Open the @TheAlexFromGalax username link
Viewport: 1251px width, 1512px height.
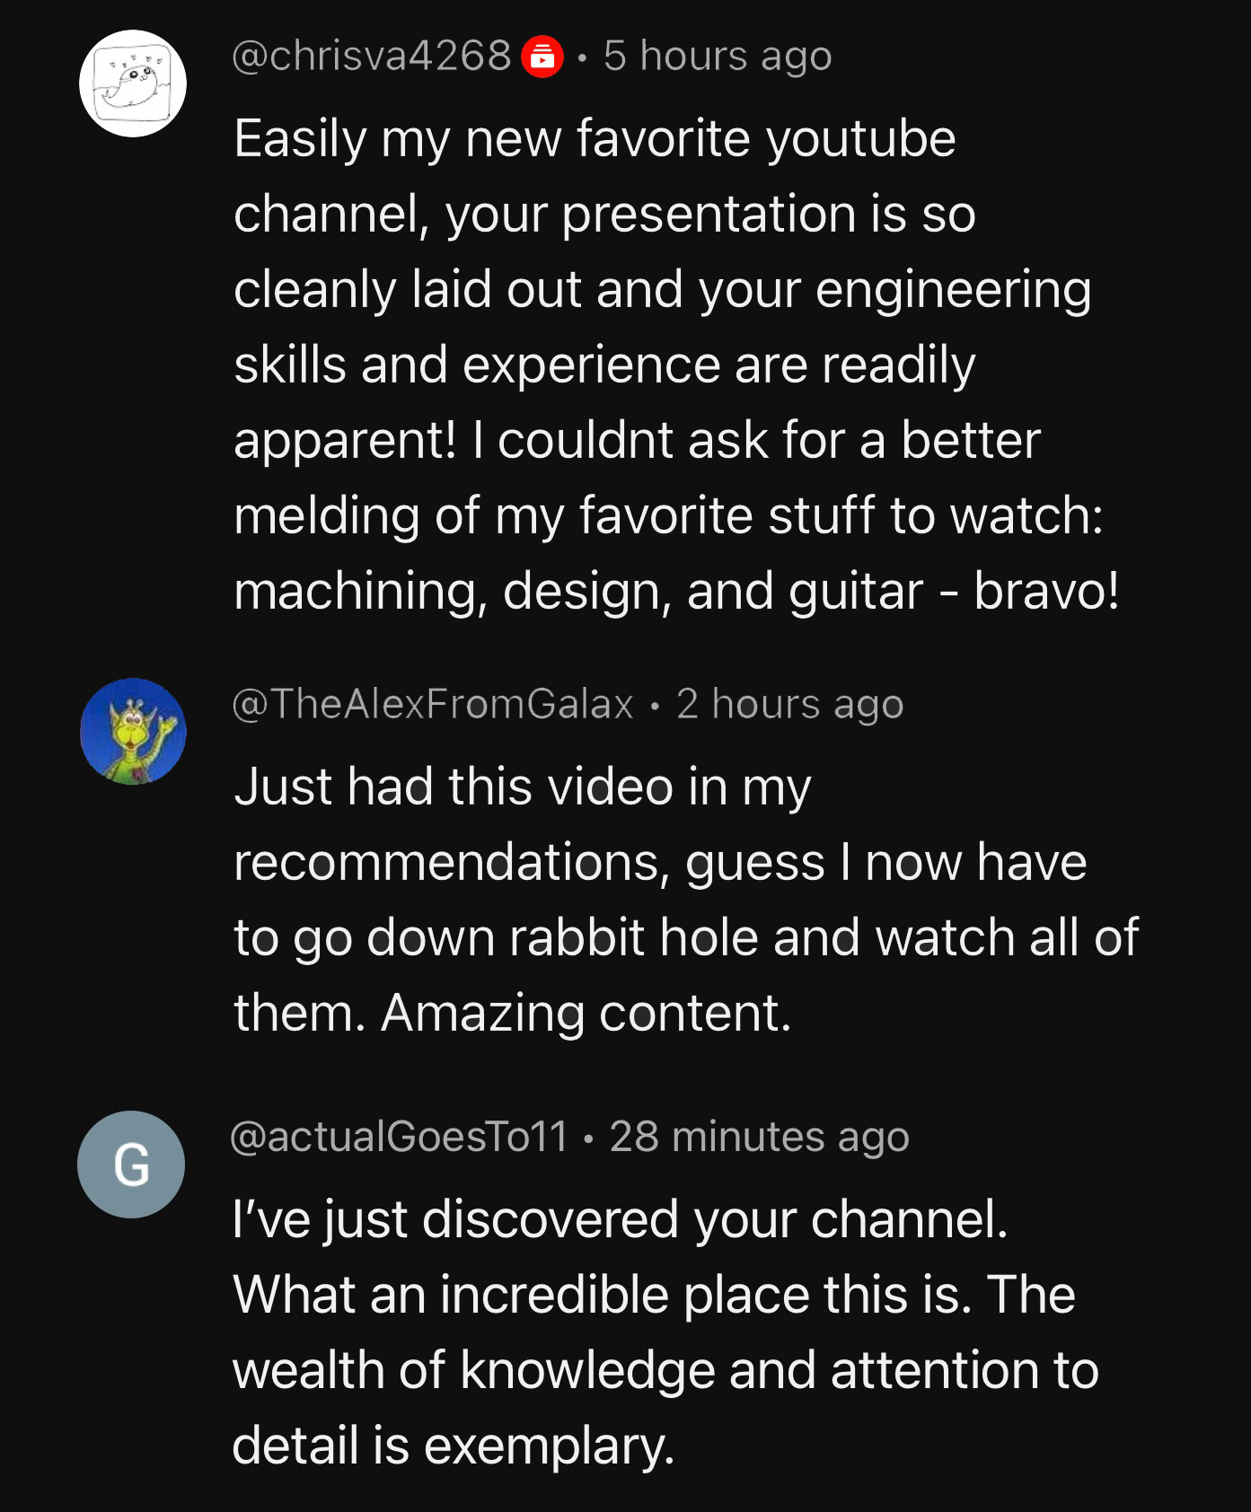[433, 704]
